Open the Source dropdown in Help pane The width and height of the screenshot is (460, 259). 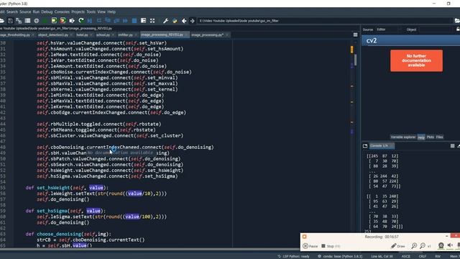click(x=387, y=29)
